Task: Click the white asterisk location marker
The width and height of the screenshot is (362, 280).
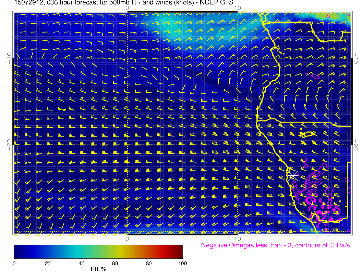Action: point(293,175)
